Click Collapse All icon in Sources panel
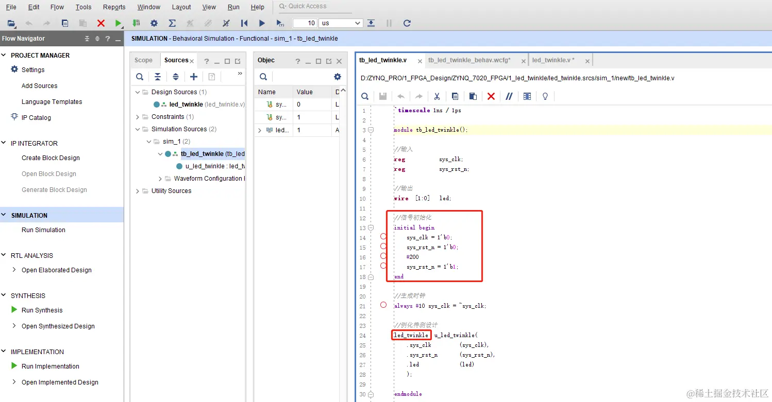The image size is (772, 402). click(158, 77)
